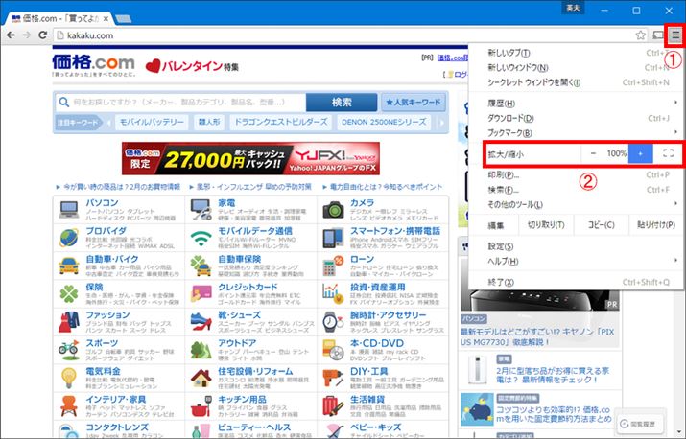This screenshot has width=686, height=439.
Task: Select 新しいタブ(T) from the menu
Action: click(x=576, y=53)
